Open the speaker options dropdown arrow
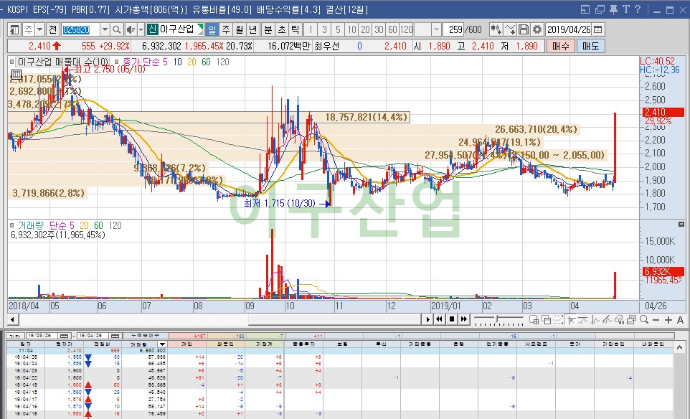Viewport: 690px width, 419px height. click(x=141, y=29)
